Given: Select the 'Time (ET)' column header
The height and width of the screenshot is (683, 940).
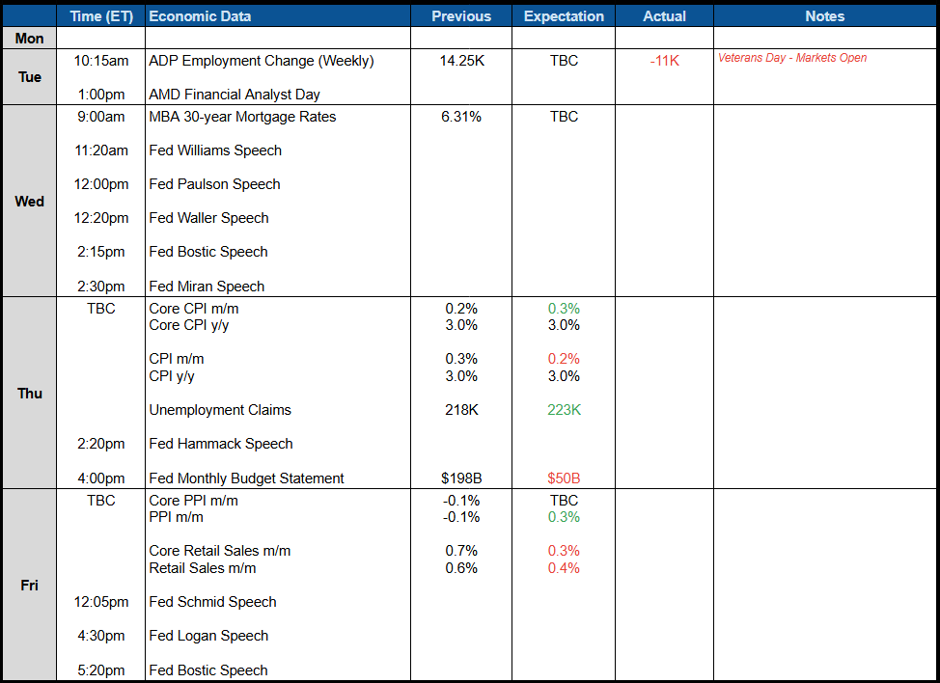Looking at the screenshot, I should [101, 16].
